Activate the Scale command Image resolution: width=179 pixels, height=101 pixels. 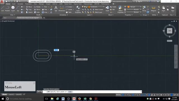point(37,12)
